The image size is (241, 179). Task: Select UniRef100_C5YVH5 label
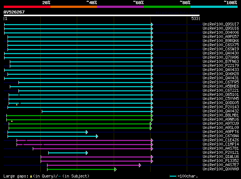pos(221,99)
